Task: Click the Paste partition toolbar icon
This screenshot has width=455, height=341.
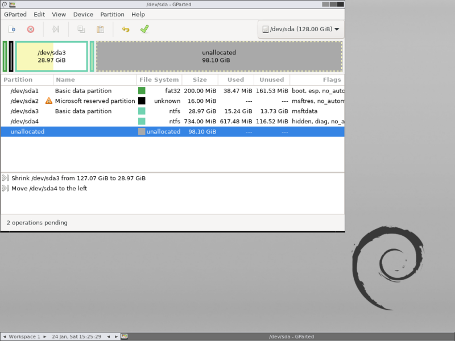Action: 101,30
